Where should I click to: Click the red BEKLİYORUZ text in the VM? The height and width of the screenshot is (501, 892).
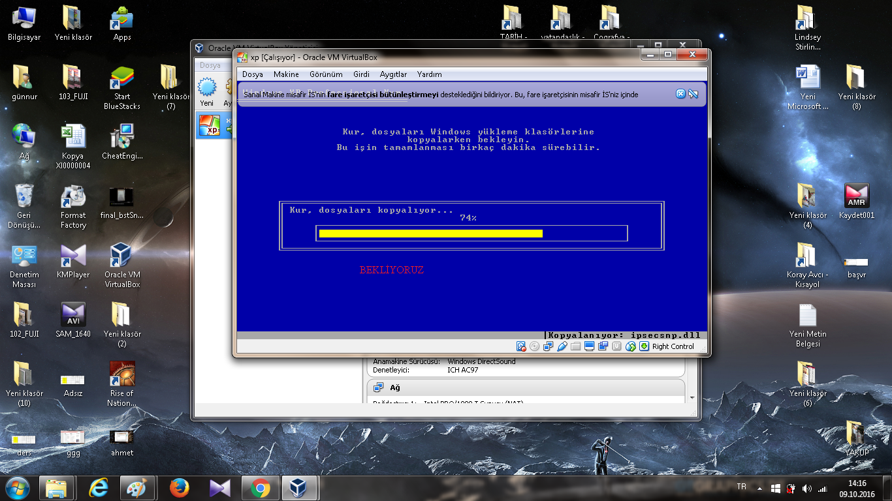tap(392, 270)
